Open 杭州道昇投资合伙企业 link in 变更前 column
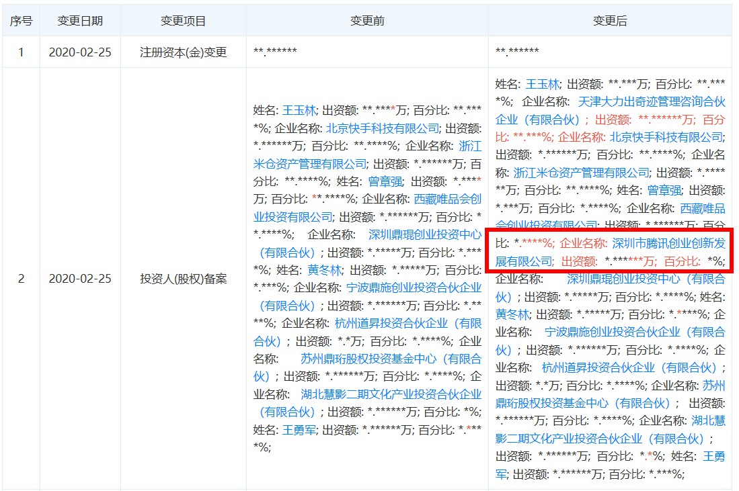Viewport: 739px width, 491px height. pos(368,332)
